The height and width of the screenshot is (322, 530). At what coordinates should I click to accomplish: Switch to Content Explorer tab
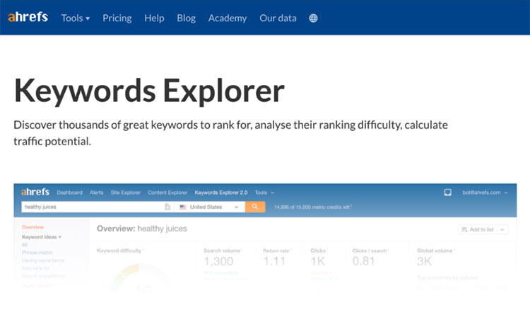[167, 192]
